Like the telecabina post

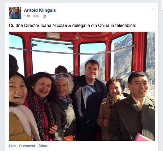[x=12, y=146]
